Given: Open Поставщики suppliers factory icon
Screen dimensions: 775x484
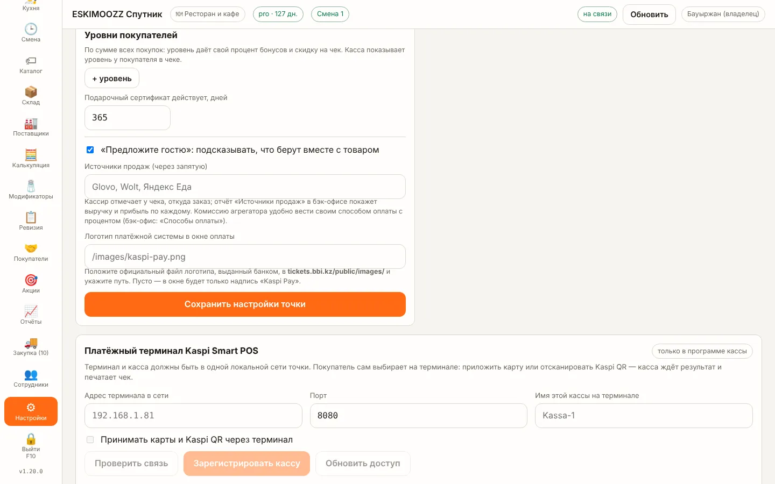Looking at the screenshot, I should coord(31,127).
